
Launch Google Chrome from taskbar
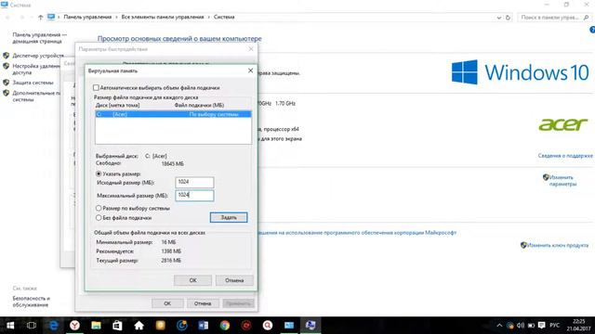pos(225,326)
